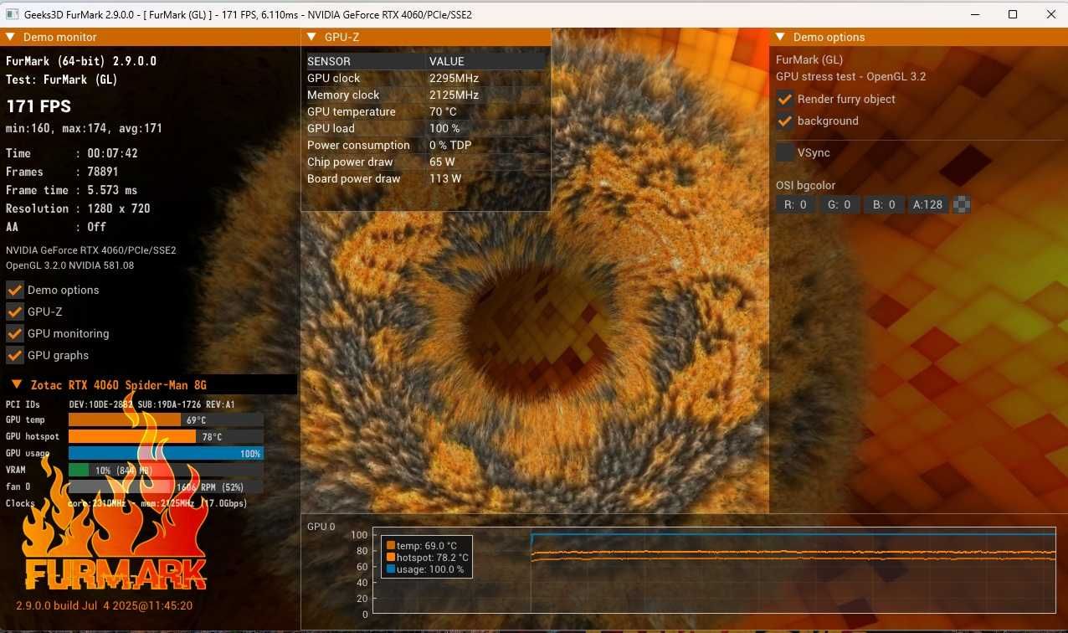Click the graph legend usage: 100.0 % entry
The height and width of the screenshot is (633, 1068).
click(x=425, y=569)
